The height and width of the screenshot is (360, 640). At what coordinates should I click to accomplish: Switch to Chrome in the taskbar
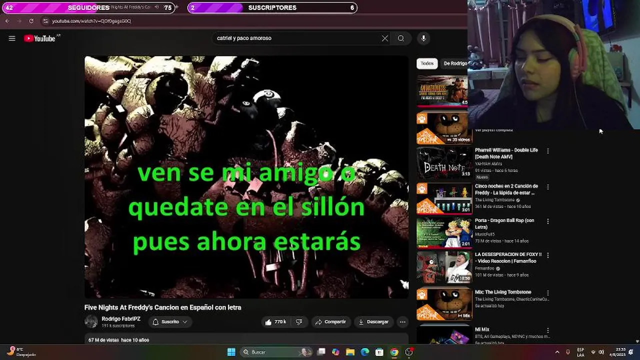(394, 352)
